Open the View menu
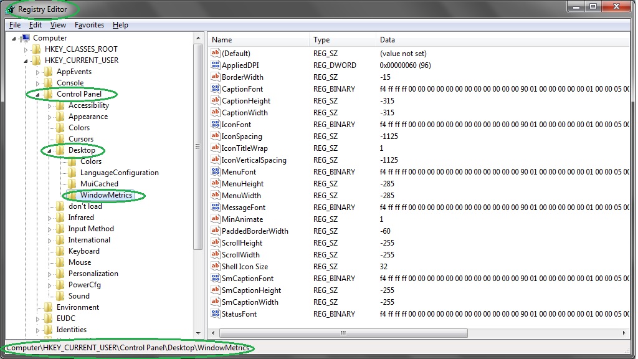The height and width of the screenshot is (359, 638). 58,25
